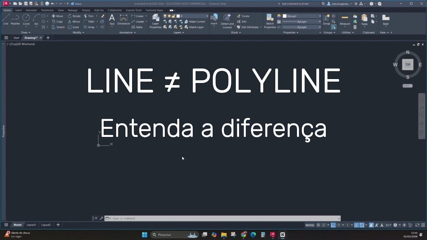Click the Mirror command

click(x=74, y=22)
